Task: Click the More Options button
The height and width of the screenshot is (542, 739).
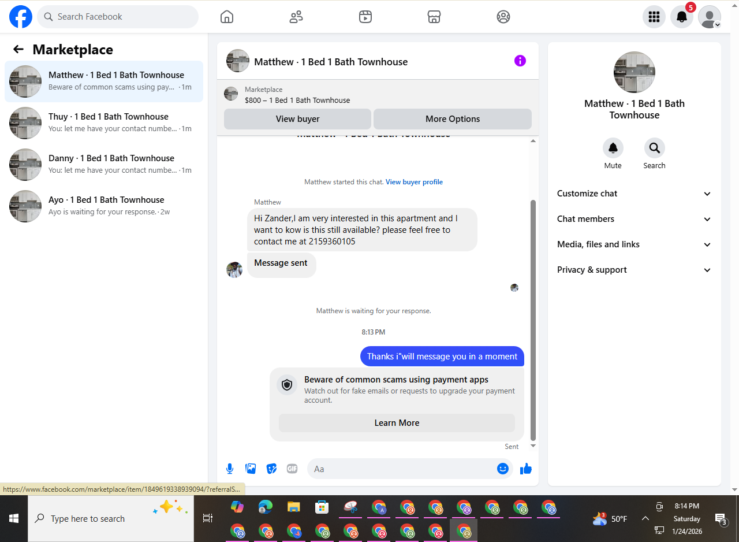Action: (453, 119)
